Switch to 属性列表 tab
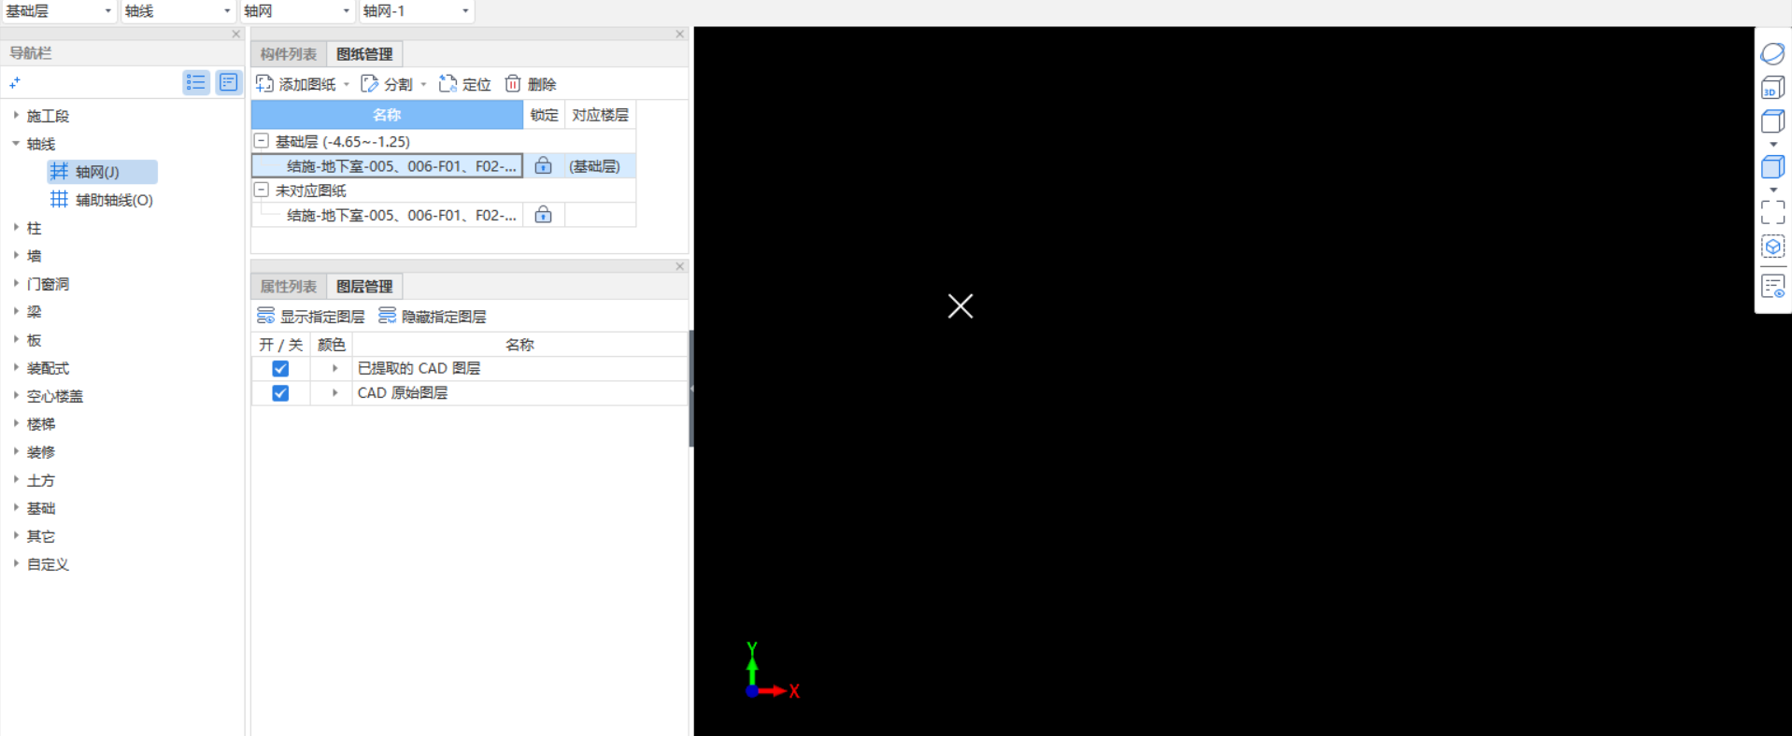Viewport: 1792px width, 736px height. point(289,287)
